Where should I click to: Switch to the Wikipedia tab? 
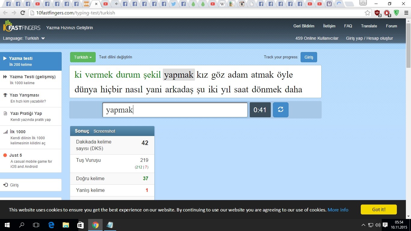222,4
